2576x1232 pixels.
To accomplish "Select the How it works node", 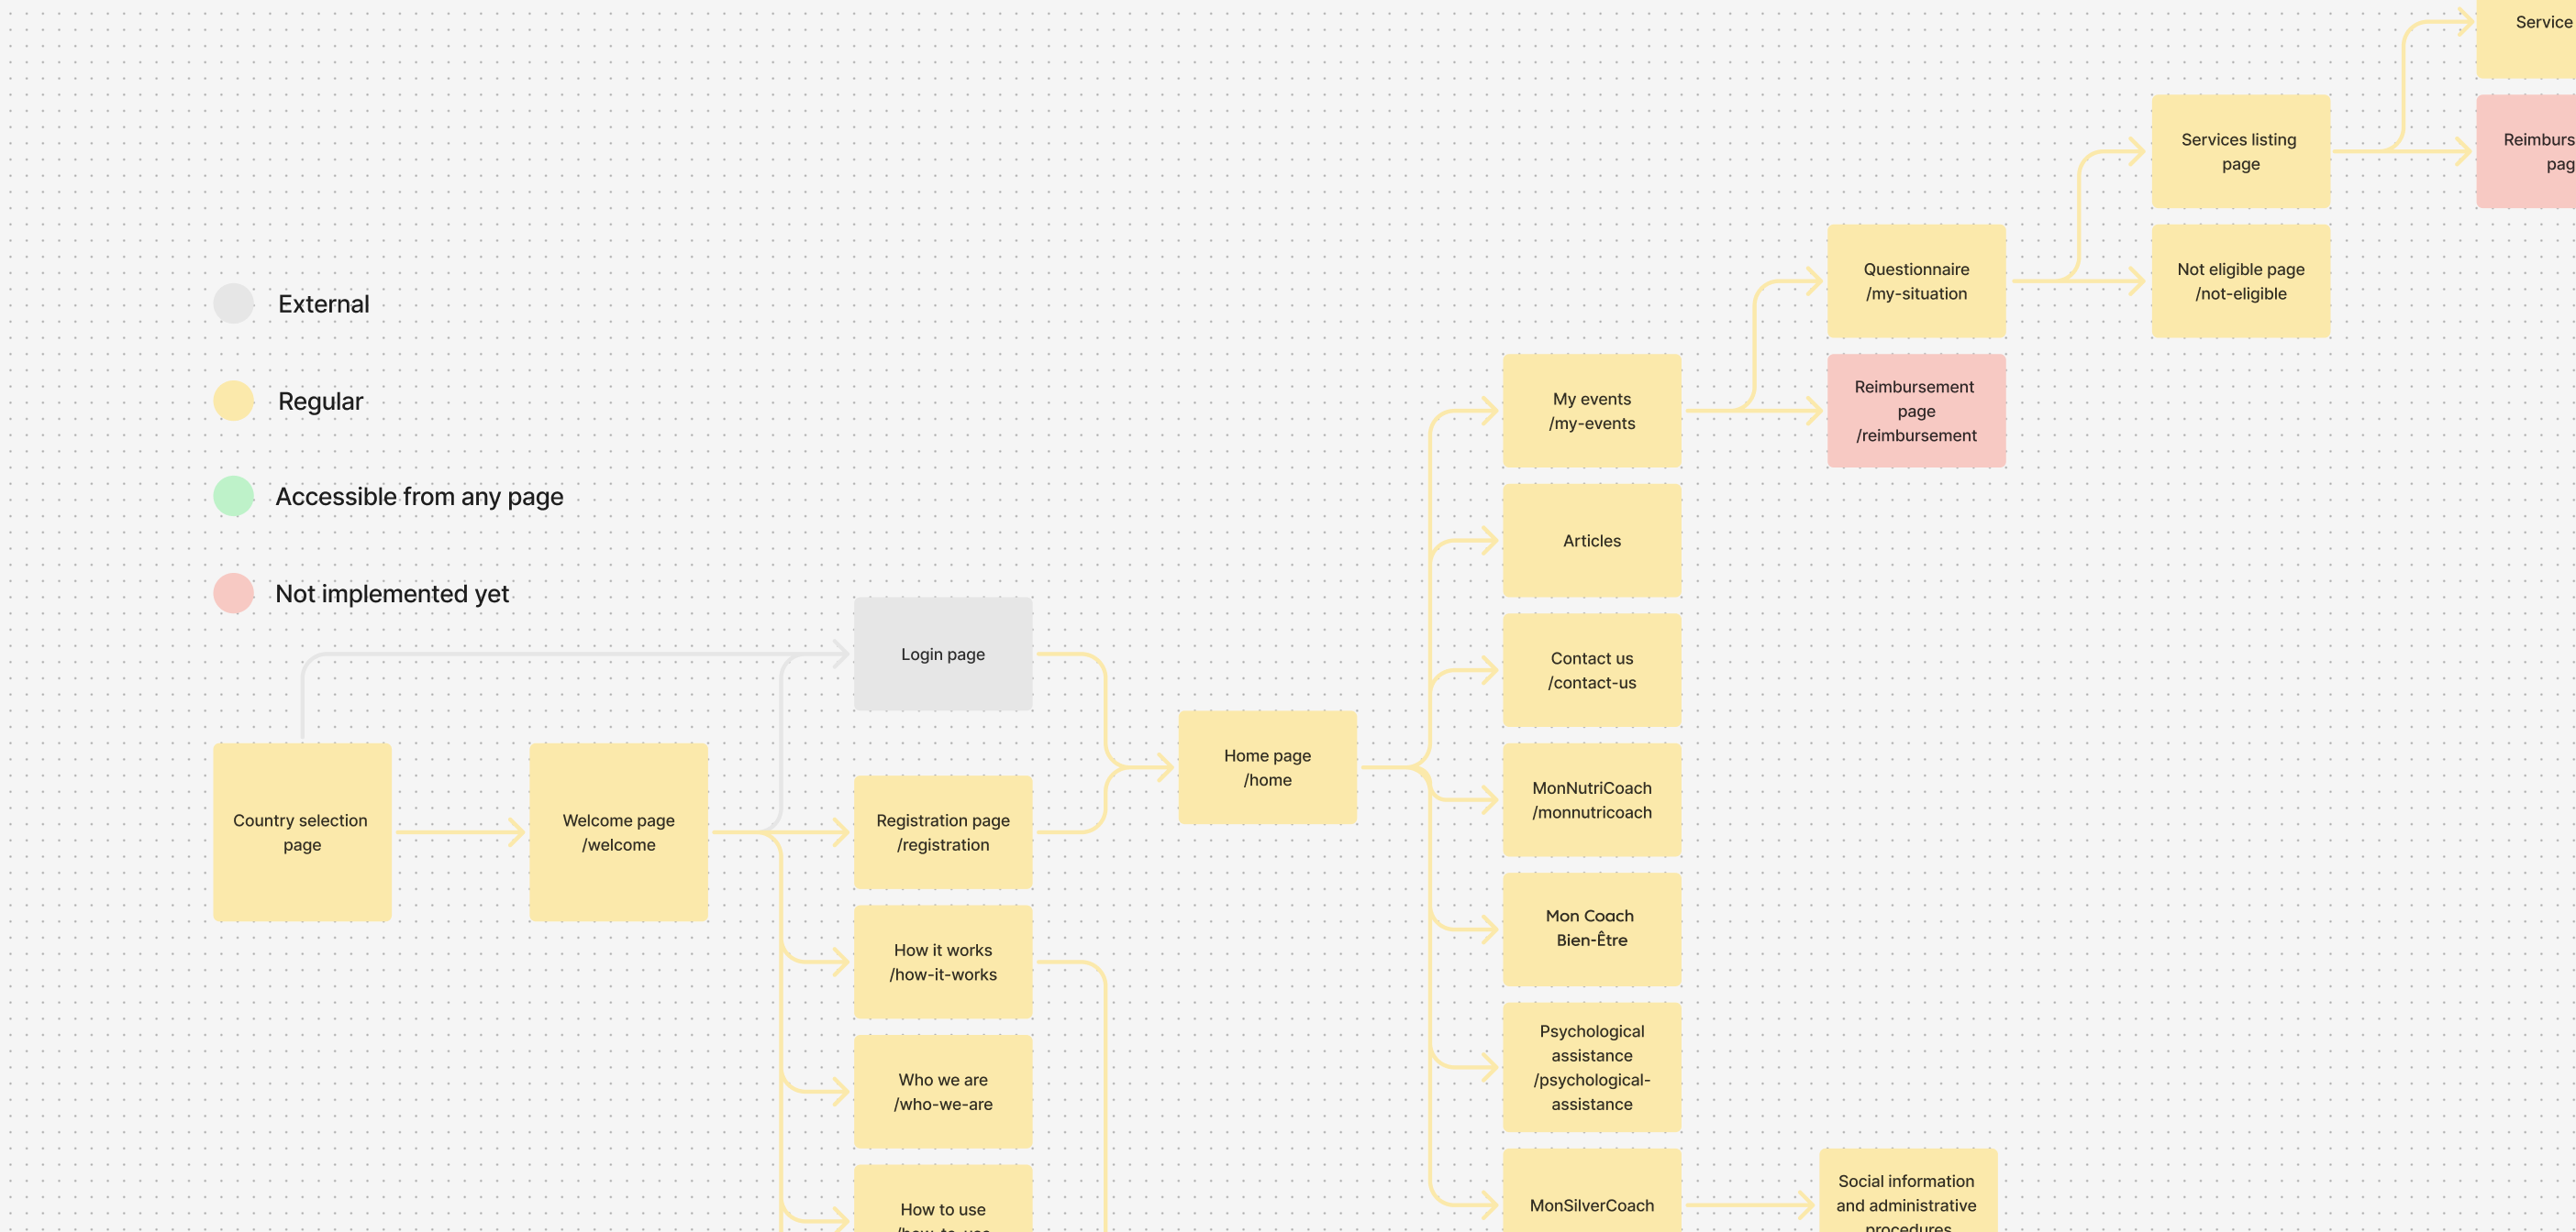I will 942,962.
